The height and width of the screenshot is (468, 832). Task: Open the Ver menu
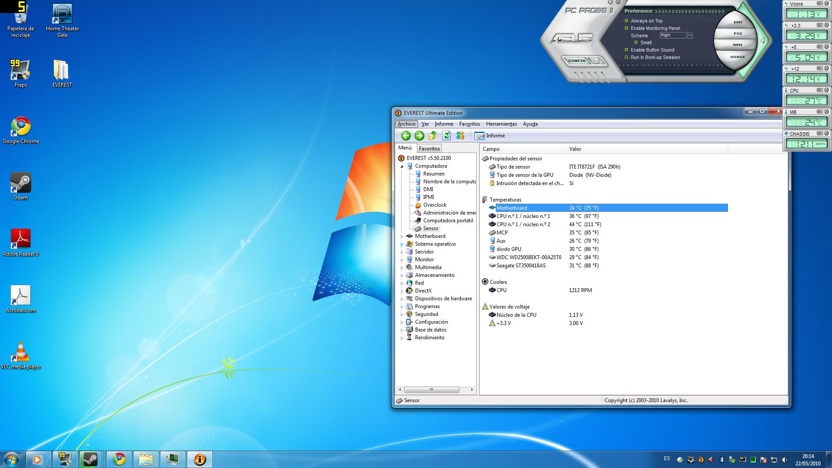coord(425,124)
